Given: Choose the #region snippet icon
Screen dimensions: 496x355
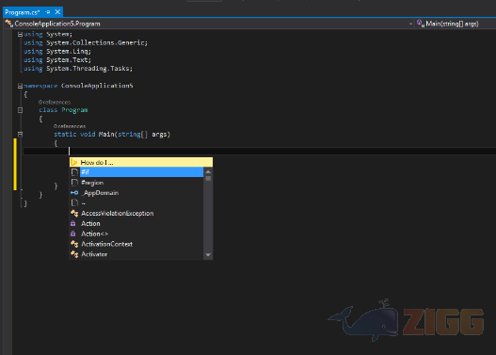Looking at the screenshot, I should [x=74, y=183].
